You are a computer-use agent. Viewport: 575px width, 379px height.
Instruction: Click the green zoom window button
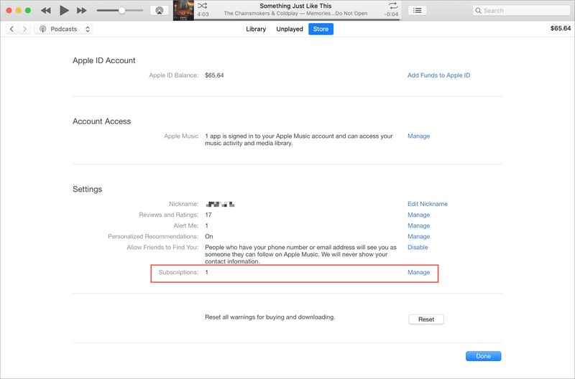click(28, 11)
